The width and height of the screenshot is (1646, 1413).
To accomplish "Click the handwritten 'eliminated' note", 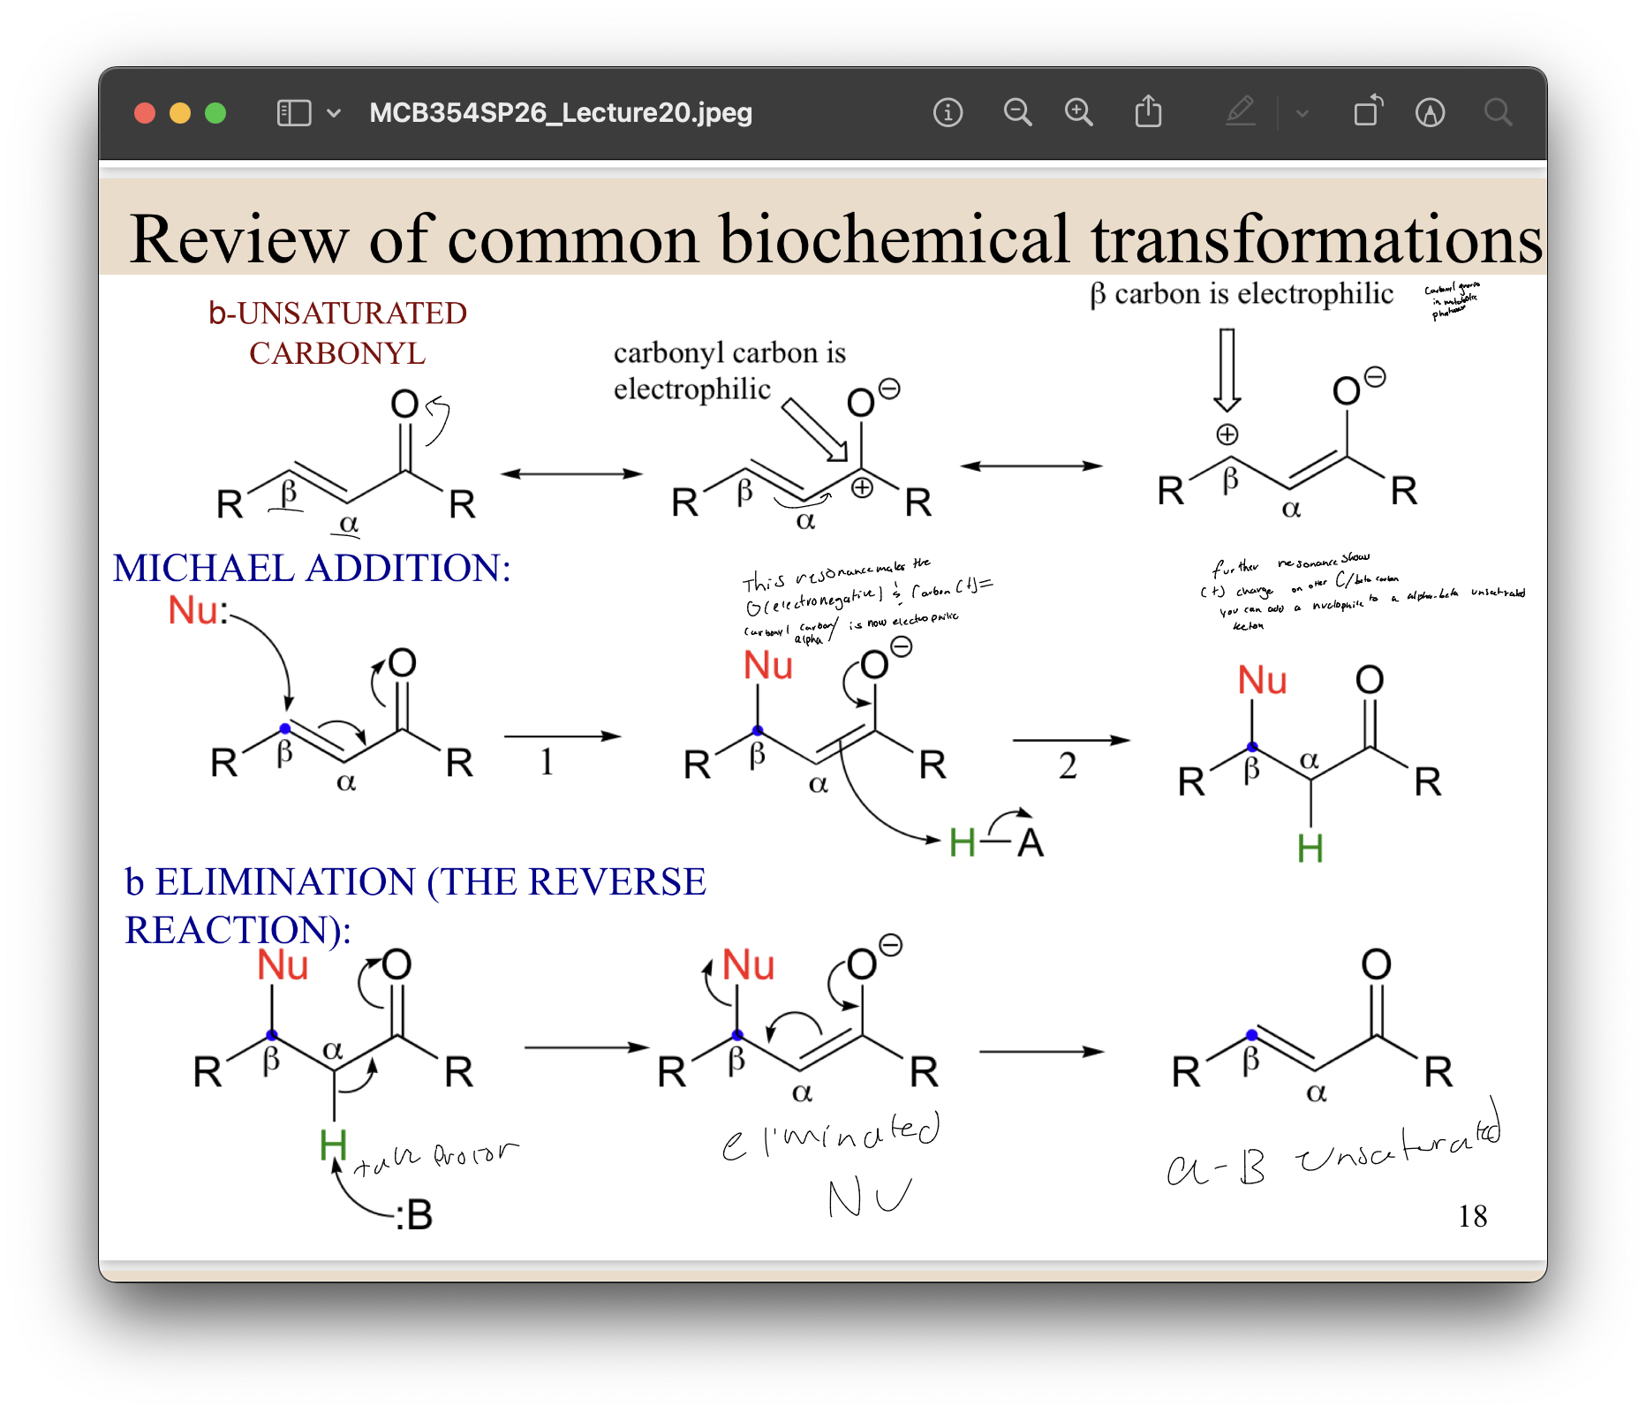I will (x=831, y=1137).
